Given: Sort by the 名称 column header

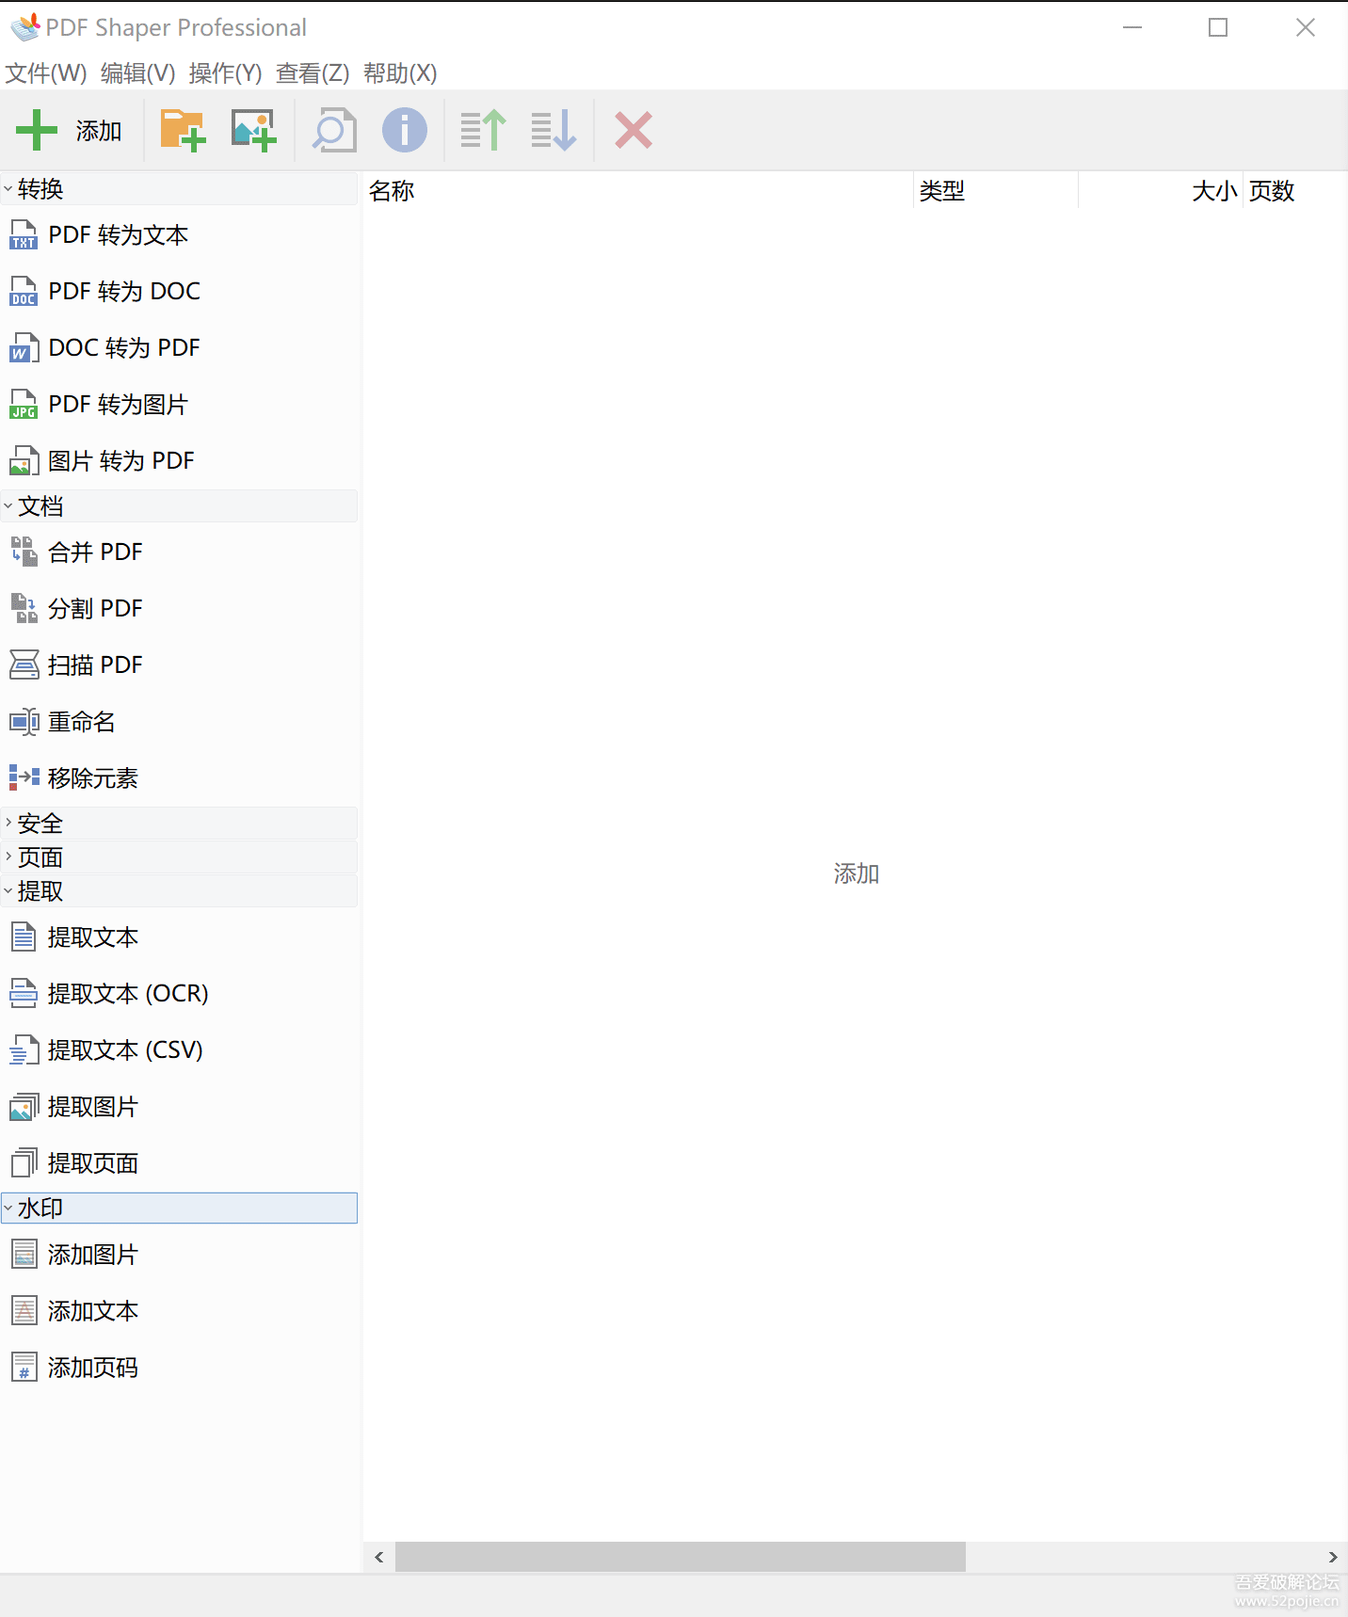Looking at the screenshot, I should pos(638,190).
